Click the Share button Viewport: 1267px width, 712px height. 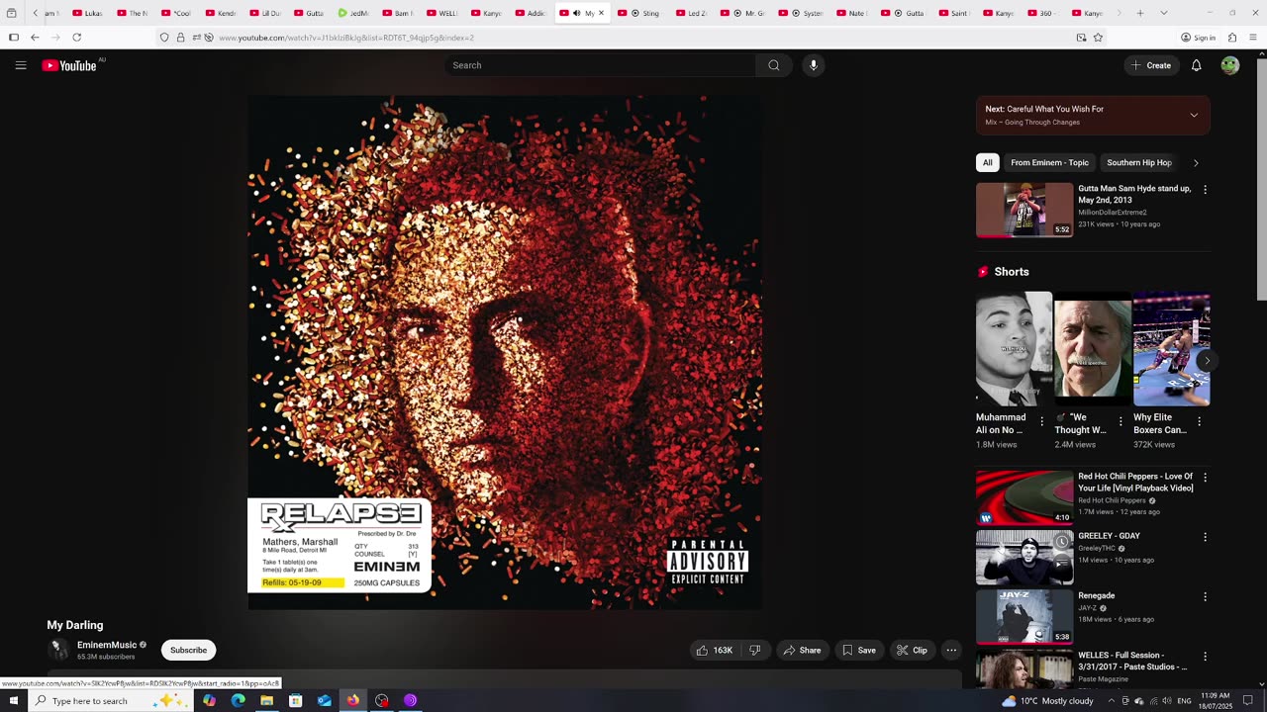tap(802, 650)
